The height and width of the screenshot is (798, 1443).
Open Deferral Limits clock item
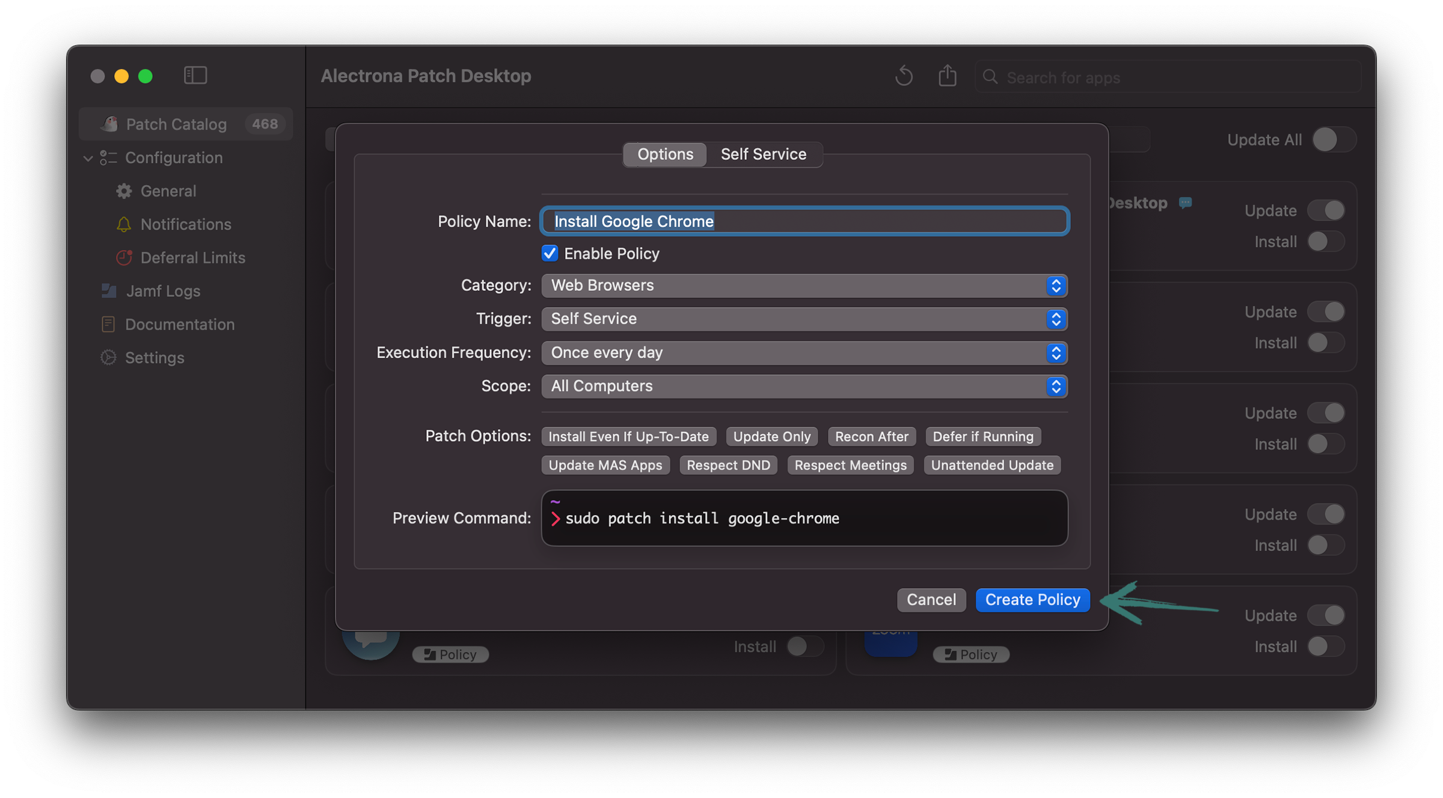(x=192, y=258)
